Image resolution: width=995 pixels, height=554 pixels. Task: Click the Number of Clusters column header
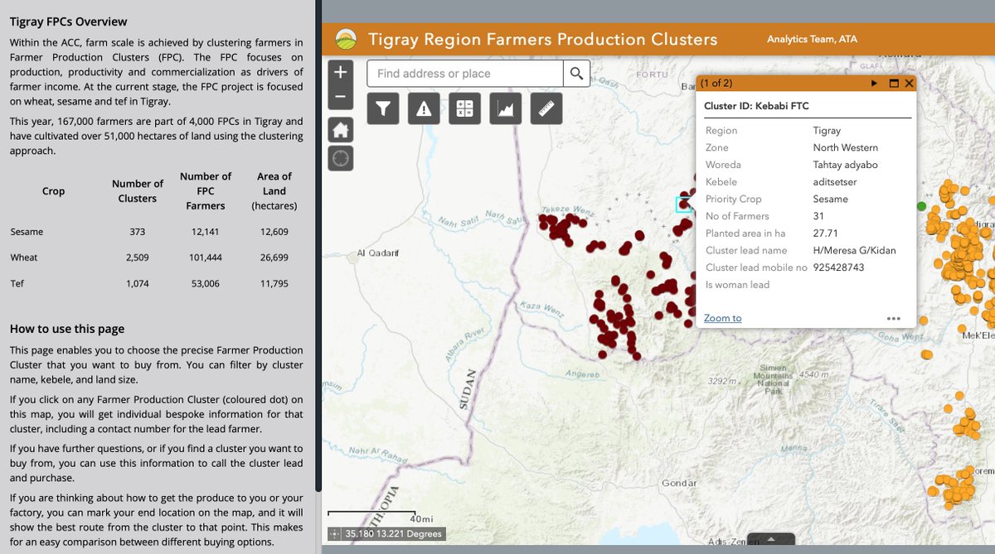138,190
